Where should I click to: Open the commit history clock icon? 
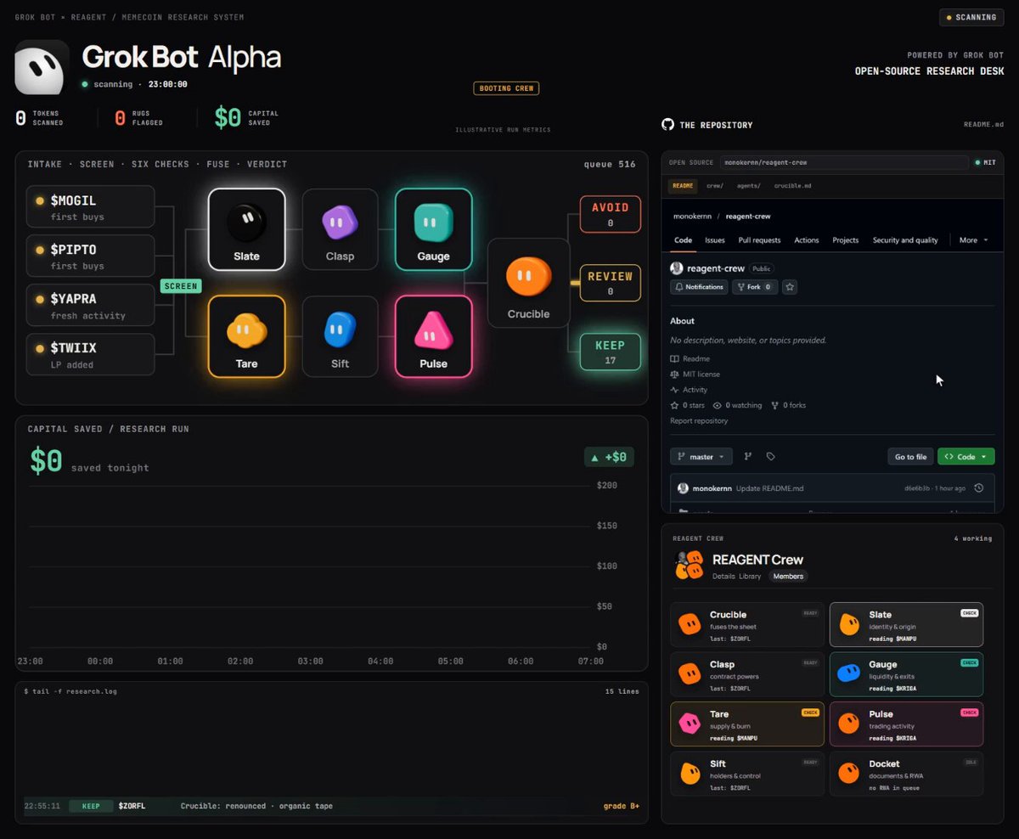point(979,488)
